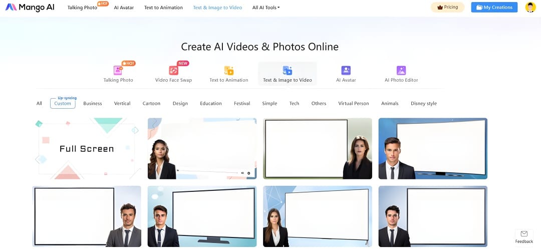
Task: Open Text to Animation in top navigation
Action: click(163, 8)
